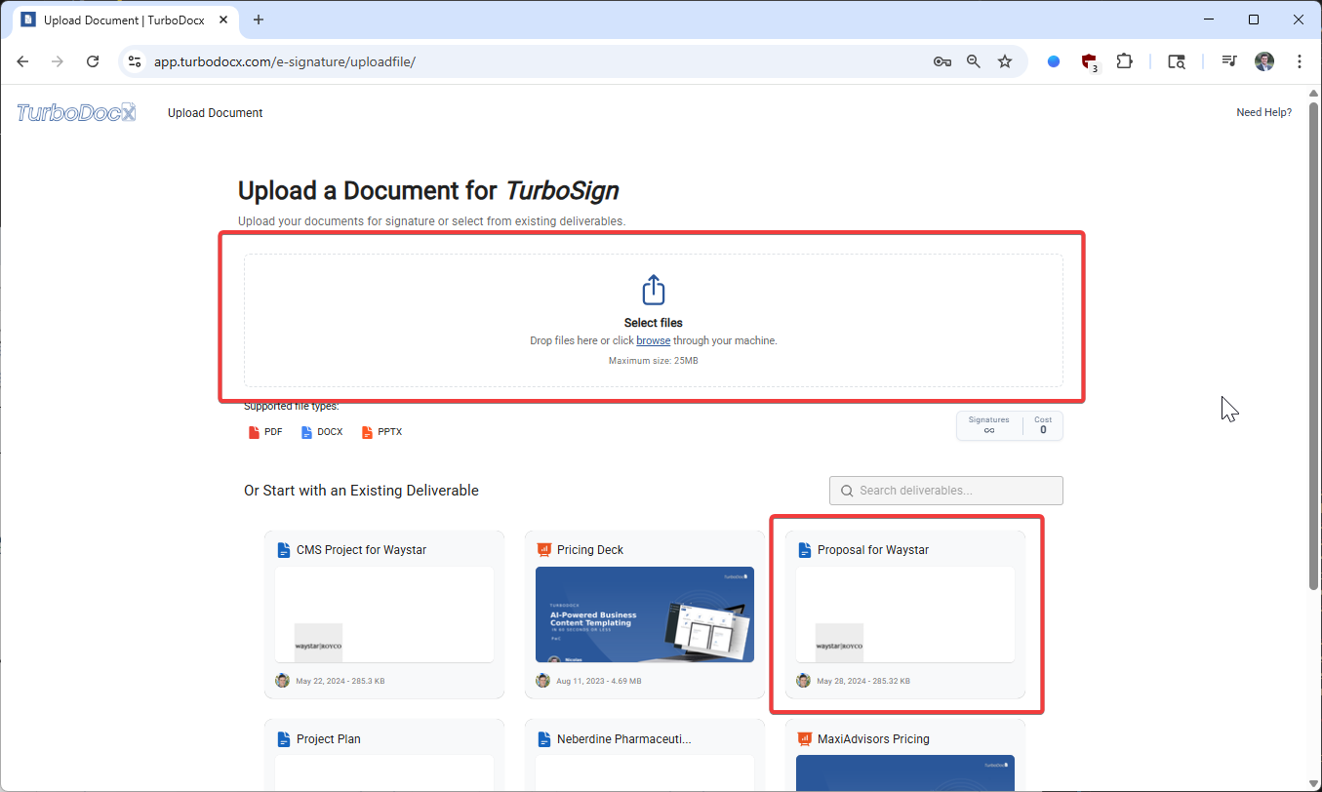Open the red shield extension with badge 3
This screenshot has width=1322, height=792.
(x=1089, y=62)
